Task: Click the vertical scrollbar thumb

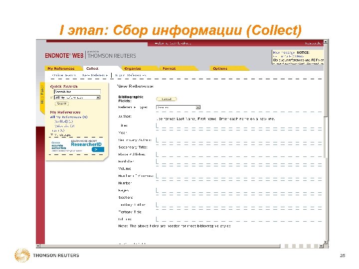Action: pos(325,80)
